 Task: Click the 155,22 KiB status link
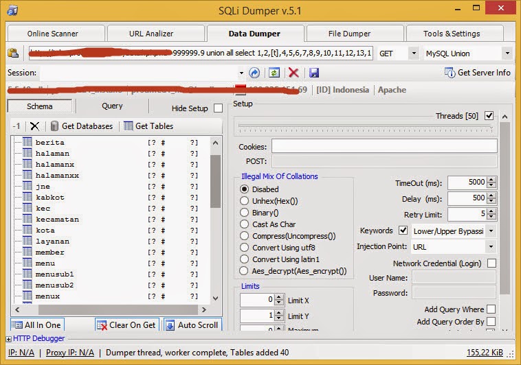(x=485, y=353)
